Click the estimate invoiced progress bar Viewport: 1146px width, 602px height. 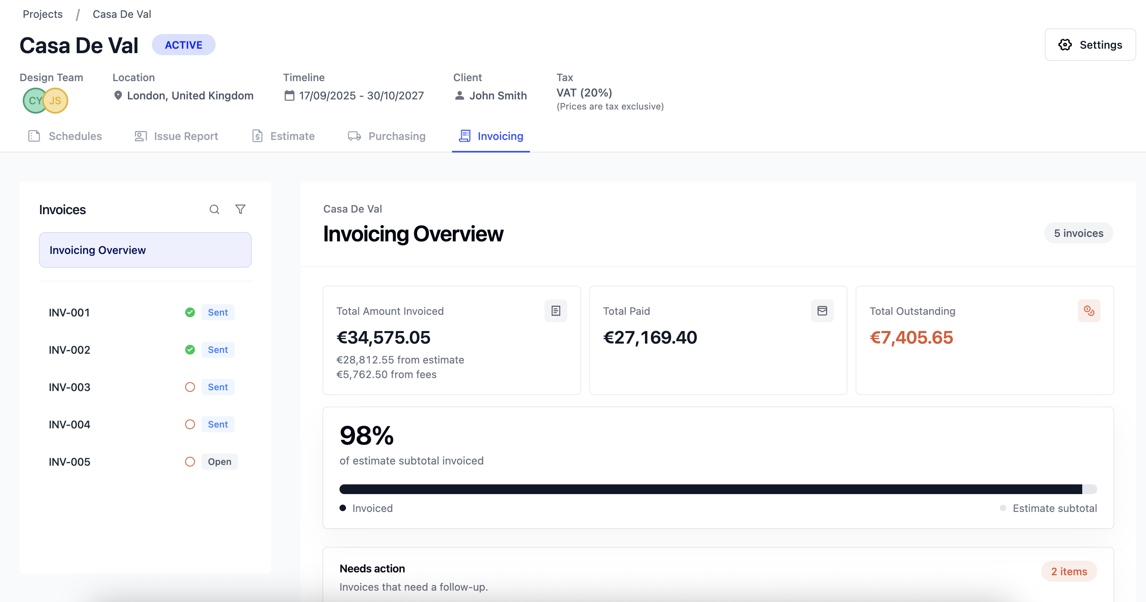click(718, 489)
